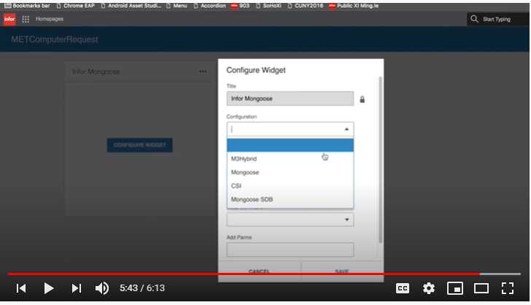Image resolution: width=531 pixels, height=305 pixels.
Task: Open the 903 bookmark
Action: pos(241,6)
